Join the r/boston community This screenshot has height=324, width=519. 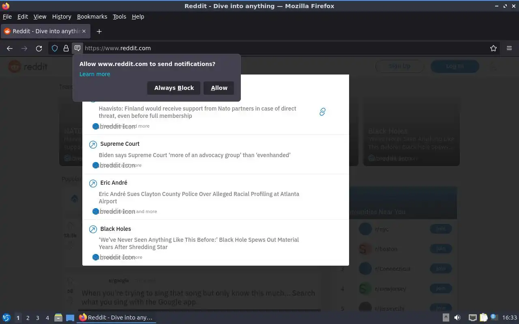[x=441, y=249]
